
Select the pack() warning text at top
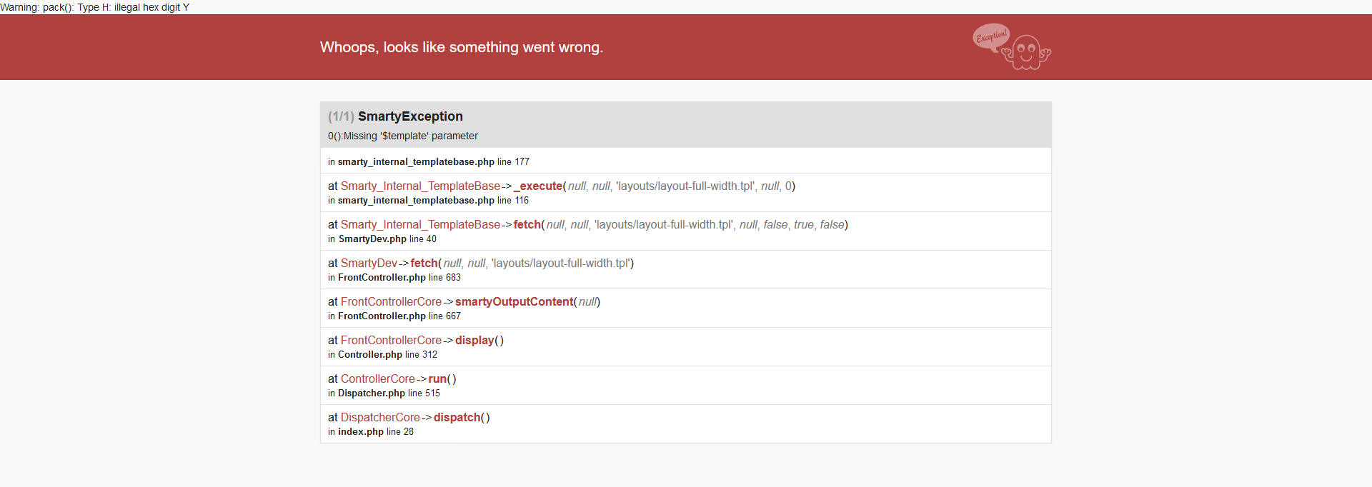click(x=95, y=7)
